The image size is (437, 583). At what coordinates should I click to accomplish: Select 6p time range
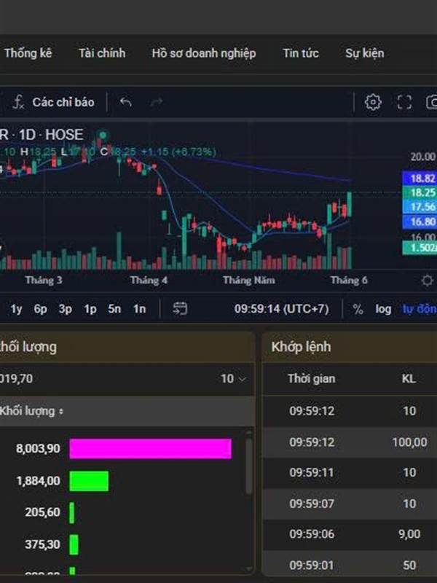point(41,309)
